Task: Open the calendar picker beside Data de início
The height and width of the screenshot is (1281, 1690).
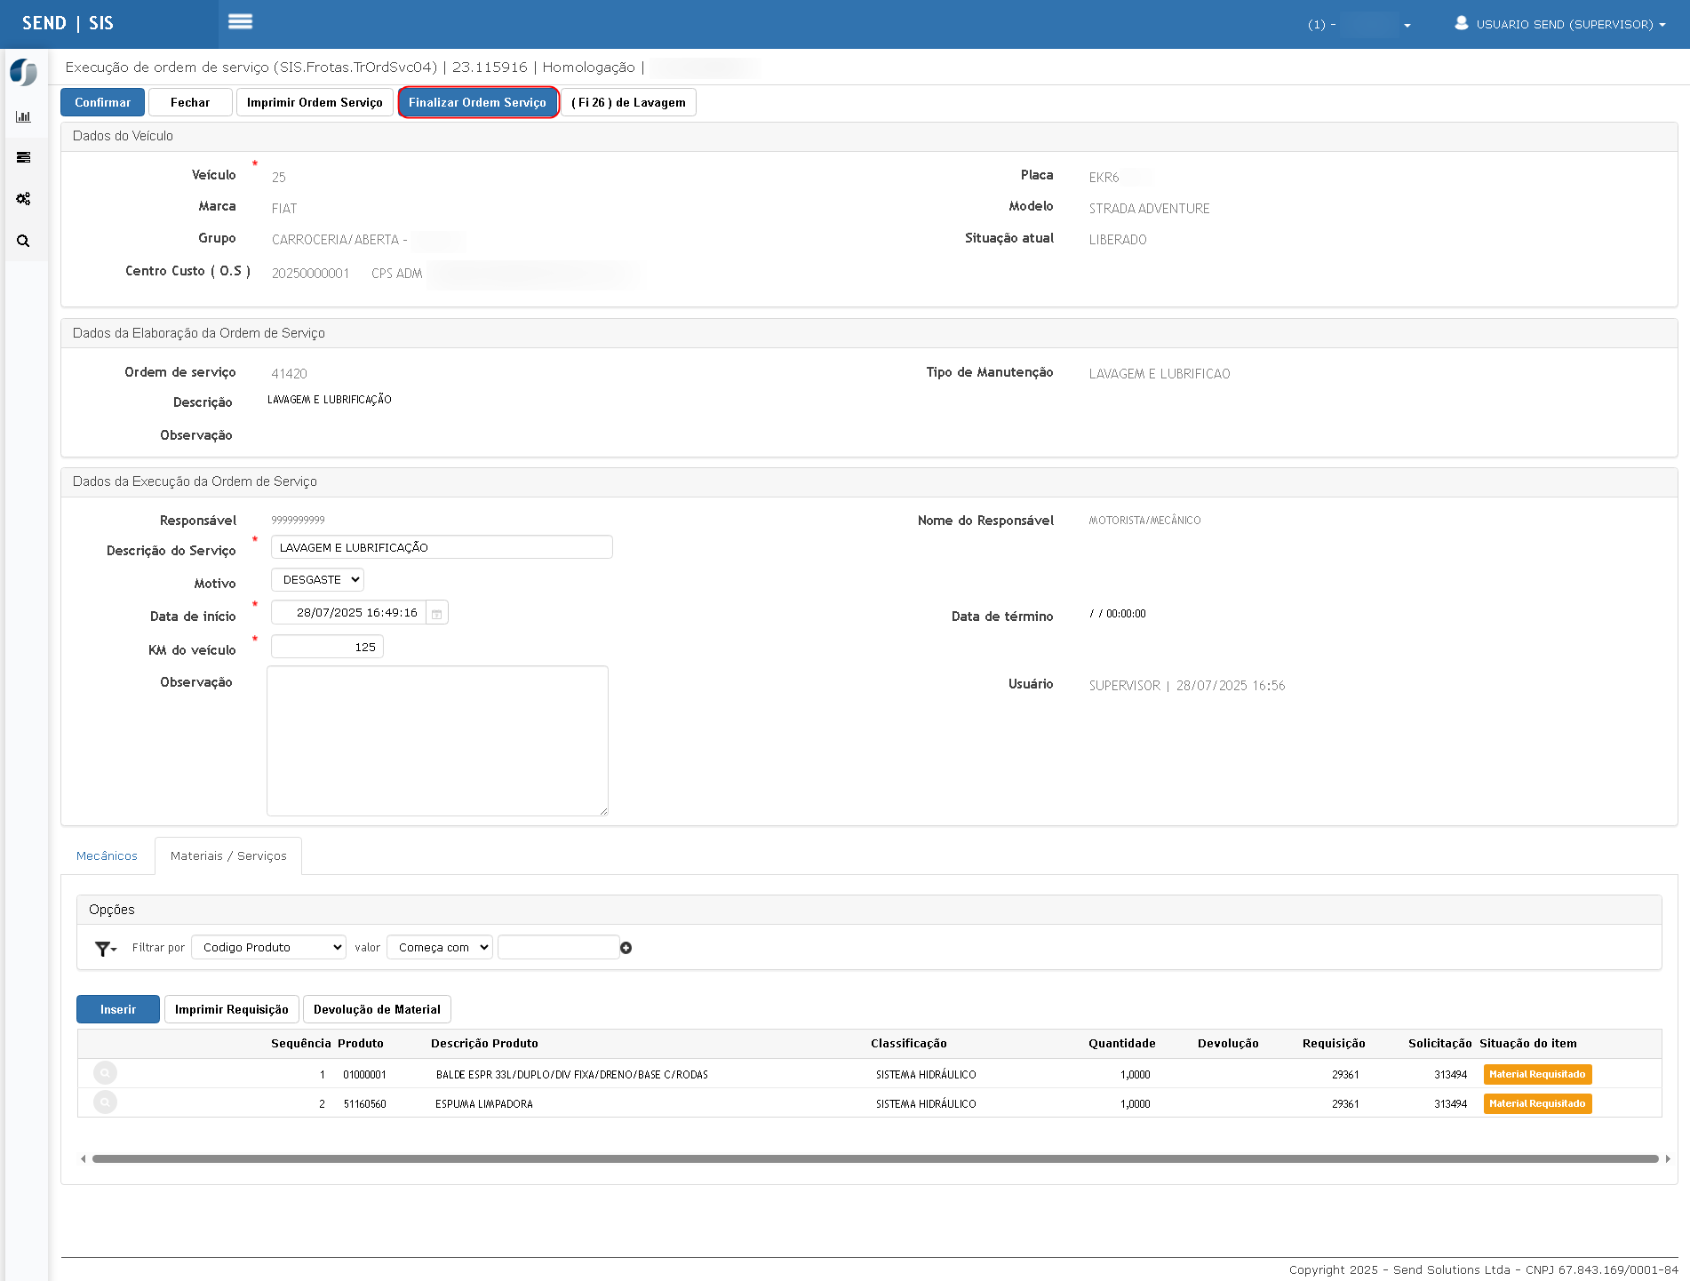Action: tap(437, 613)
